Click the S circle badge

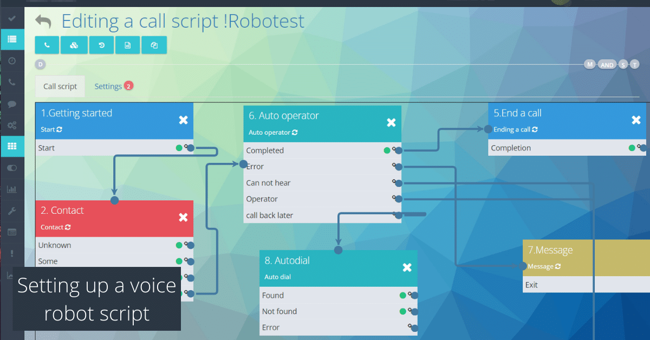(623, 65)
